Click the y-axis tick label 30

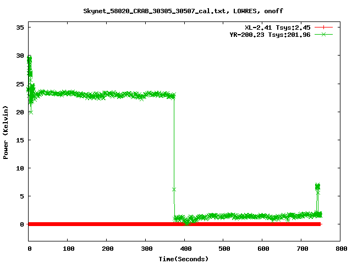point(20,56)
